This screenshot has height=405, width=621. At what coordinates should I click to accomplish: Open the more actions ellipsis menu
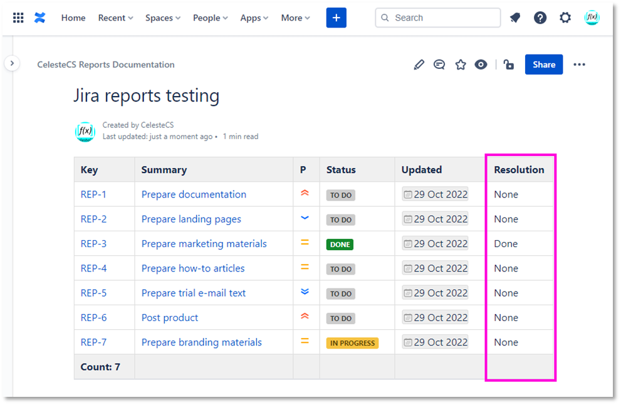click(579, 65)
